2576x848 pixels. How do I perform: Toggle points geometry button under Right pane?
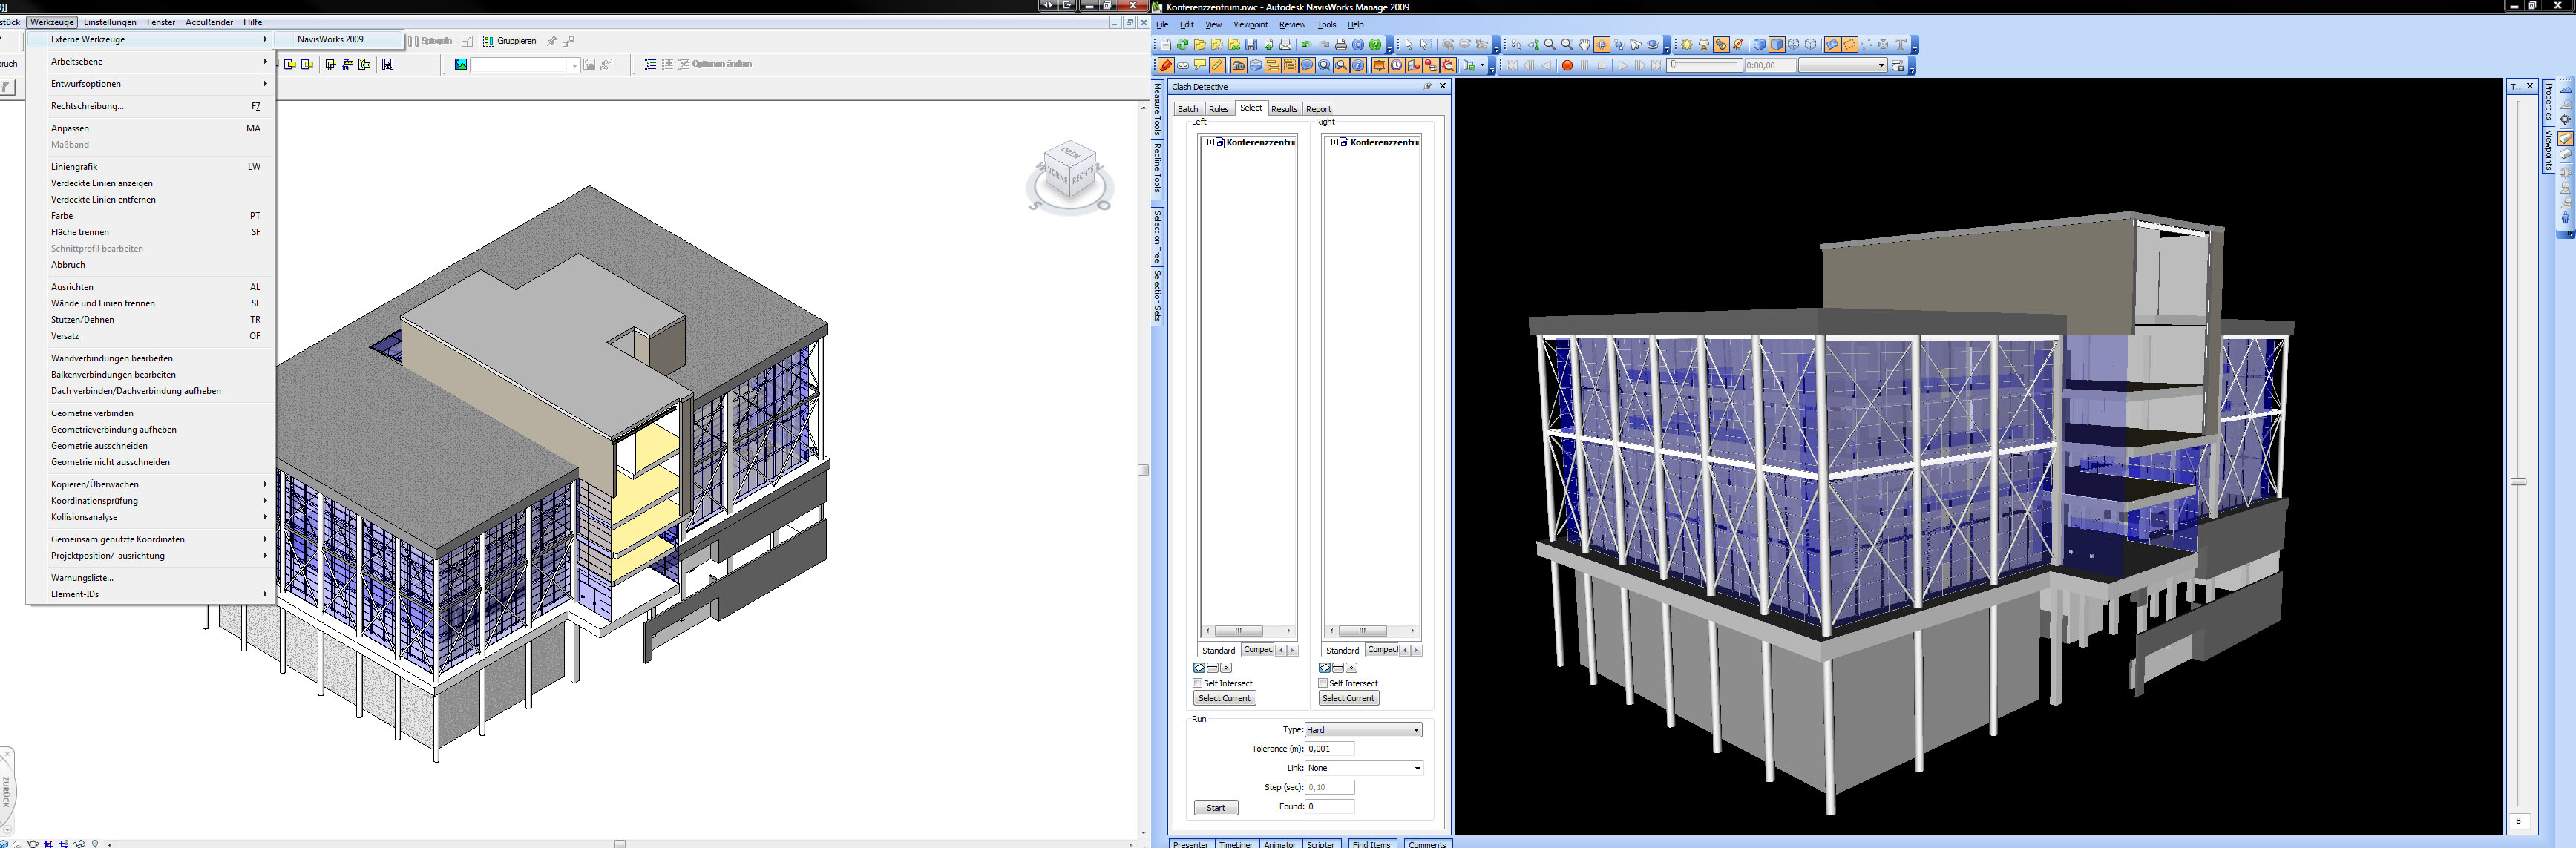pyautogui.click(x=1351, y=667)
